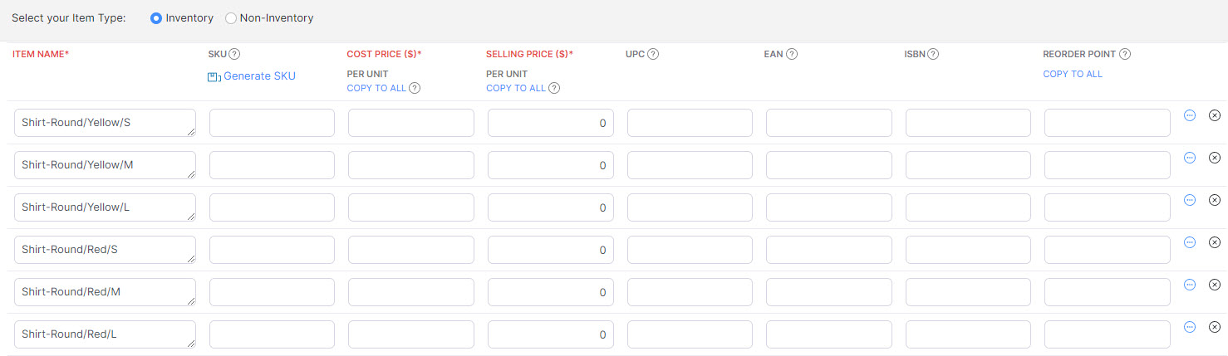
Task: Click the UPC field for Shirt-Round/Yellow/S
Action: [x=690, y=123]
